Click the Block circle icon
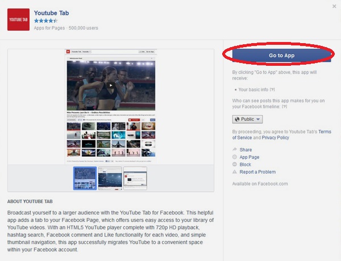The height and width of the screenshot is (261, 341). click(235, 164)
